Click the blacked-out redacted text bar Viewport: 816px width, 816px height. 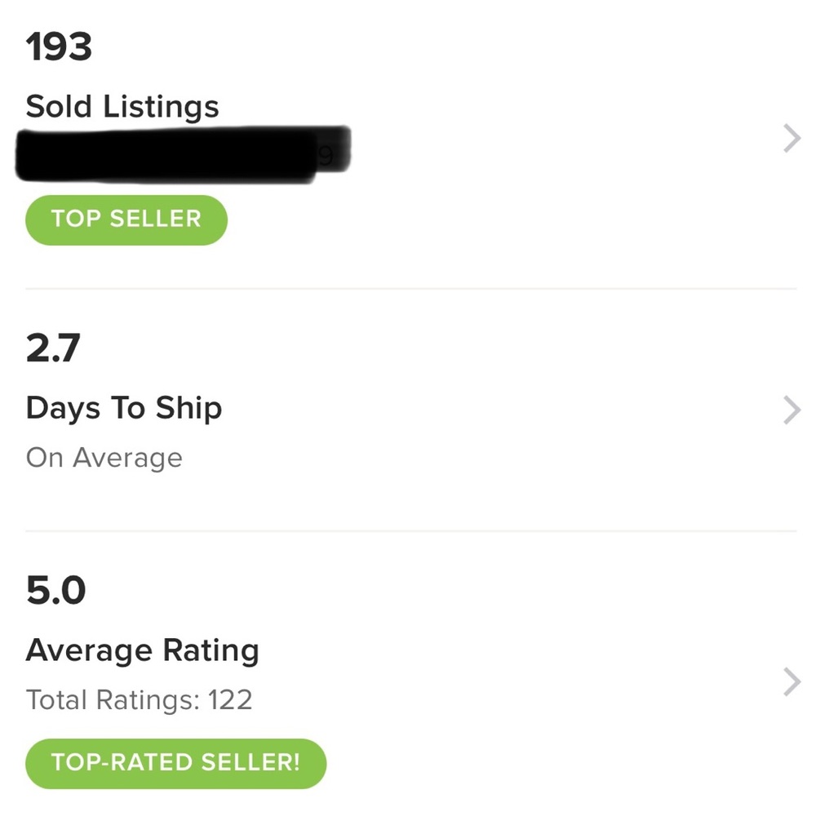coord(180,153)
